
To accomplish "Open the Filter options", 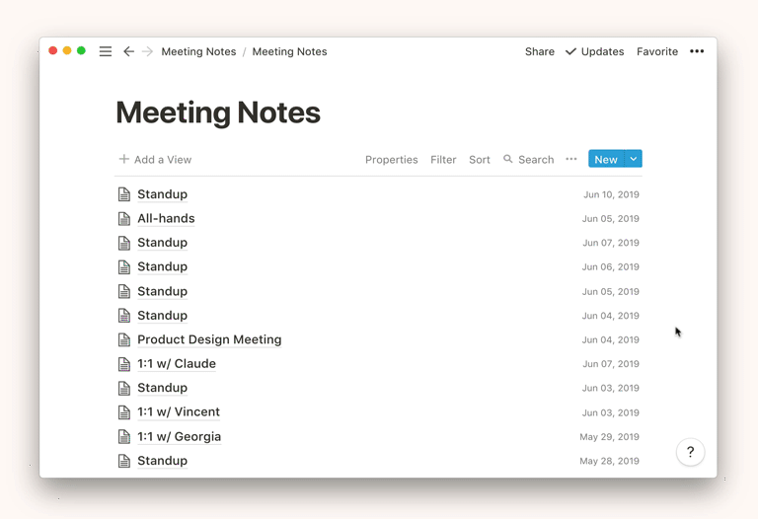I will (x=443, y=160).
